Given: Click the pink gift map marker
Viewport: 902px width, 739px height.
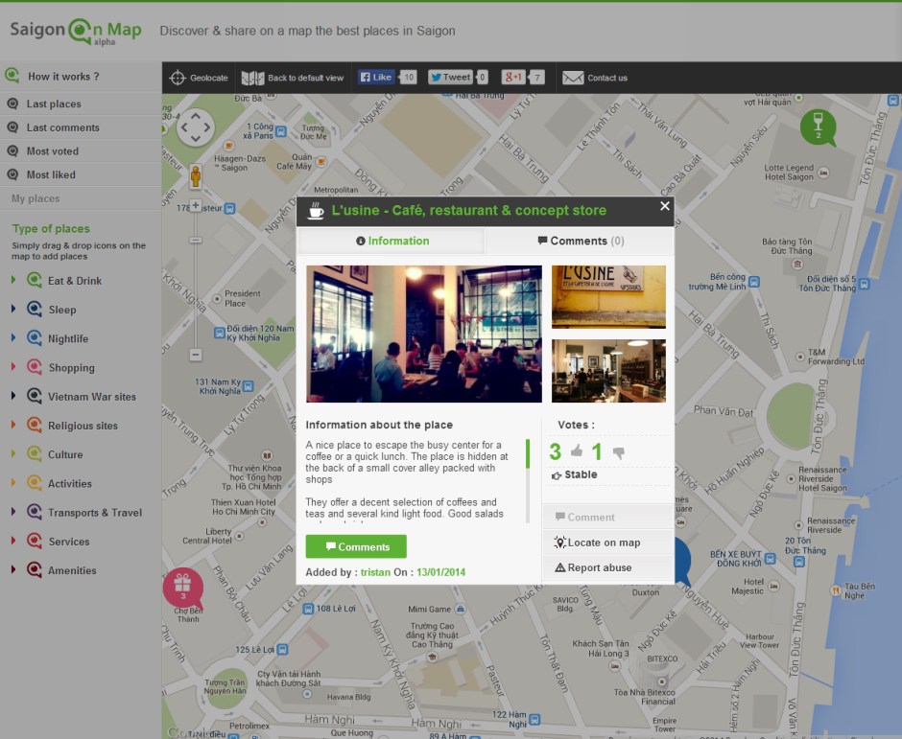Looking at the screenshot, I should click(x=182, y=586).
